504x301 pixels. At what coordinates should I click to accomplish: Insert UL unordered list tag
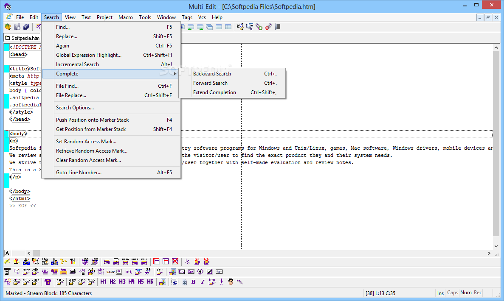[x=35, y=281]
